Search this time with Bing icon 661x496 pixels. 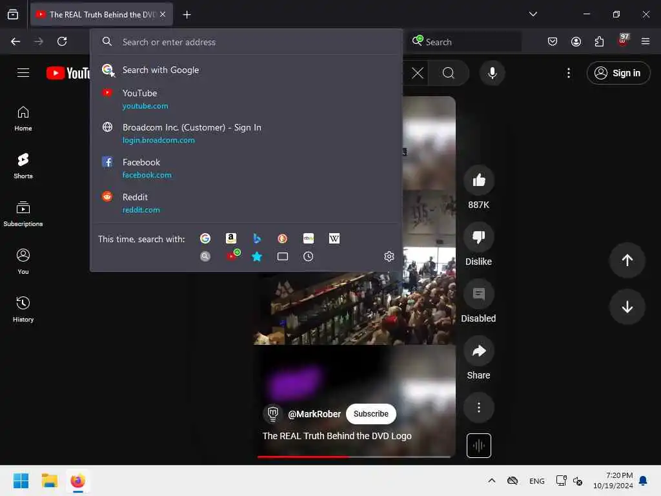(257, 239)
